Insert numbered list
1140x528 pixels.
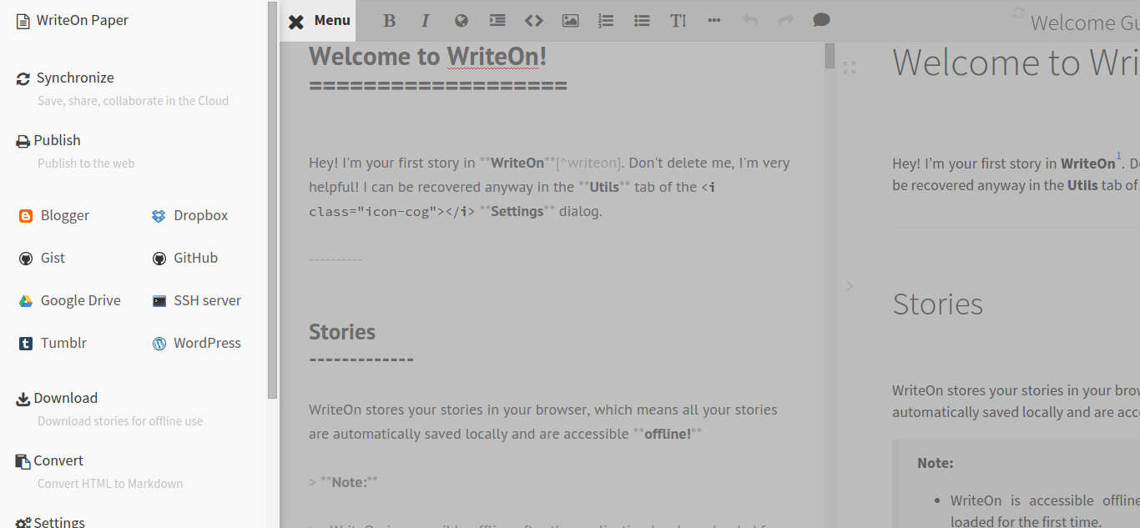click(606, 21)
